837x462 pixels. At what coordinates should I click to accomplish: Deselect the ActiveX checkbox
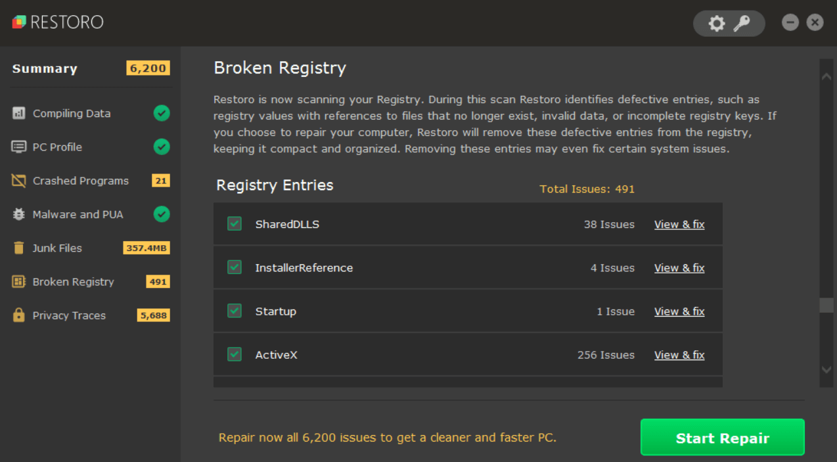[235, 354]
